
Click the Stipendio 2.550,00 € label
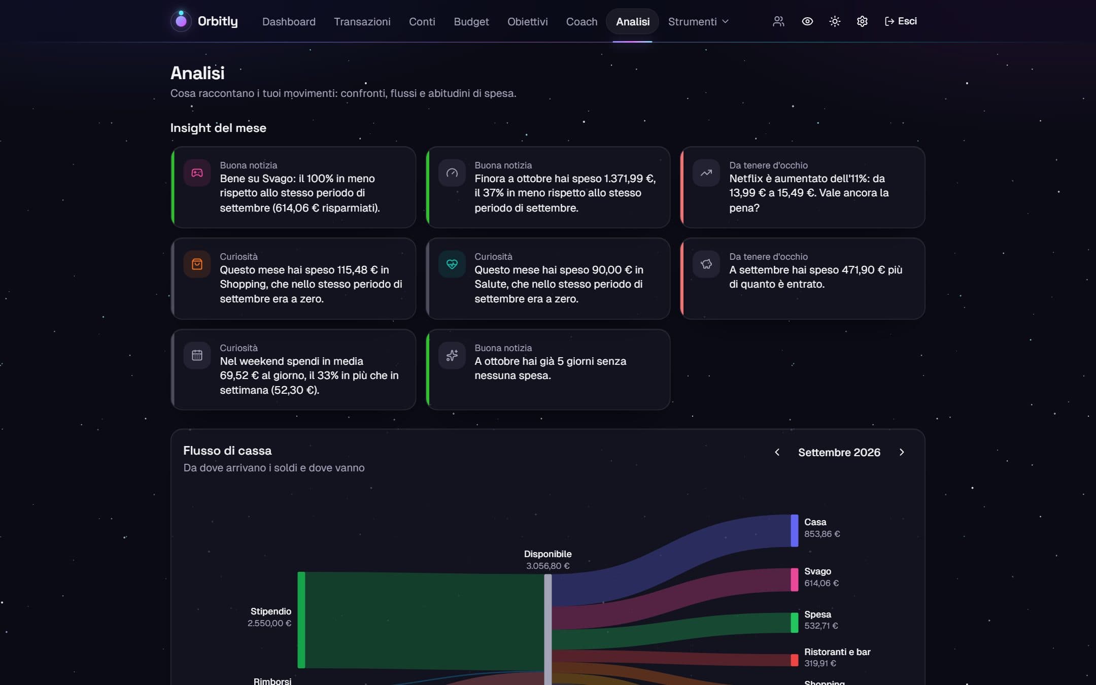point(269,617)
